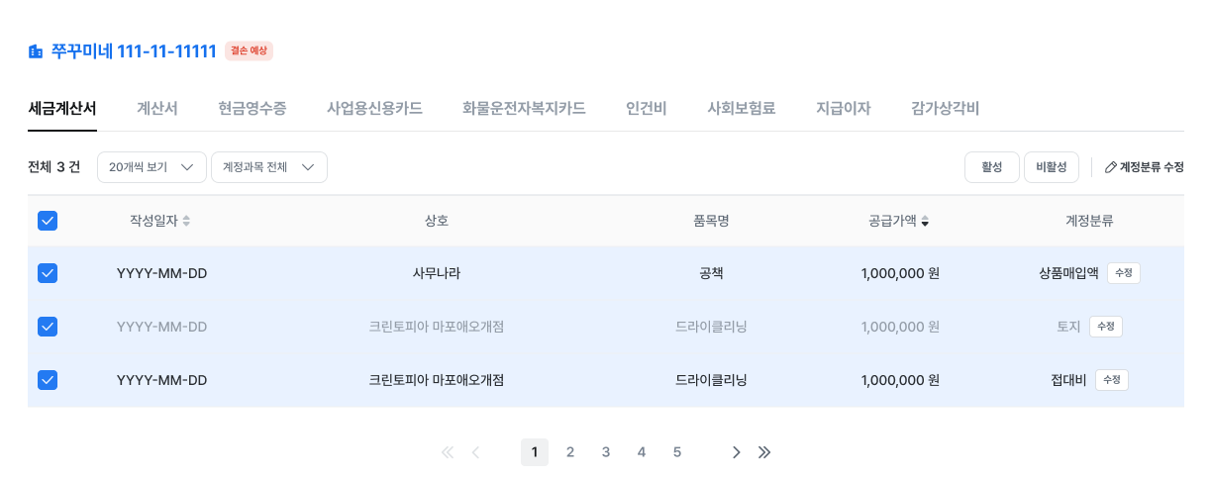
Task: Click the building icon beside 쭈꾸미네
Action: coord(36,51)
